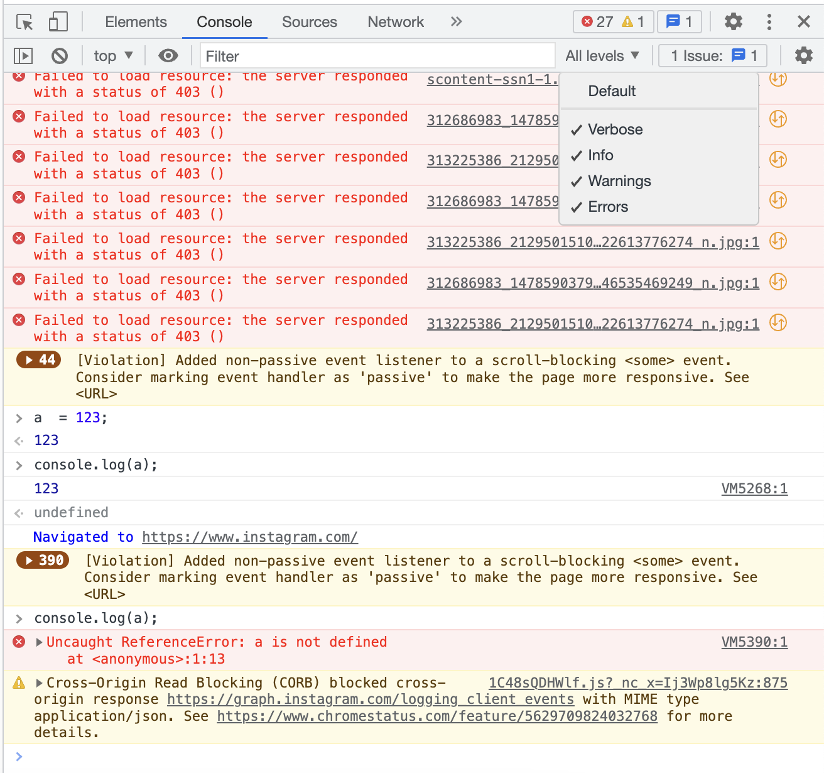Toggle the Errors log level

(x=659, y=207)
